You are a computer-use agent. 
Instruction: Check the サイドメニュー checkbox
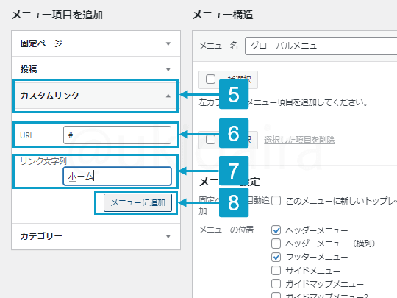point(276,270)
